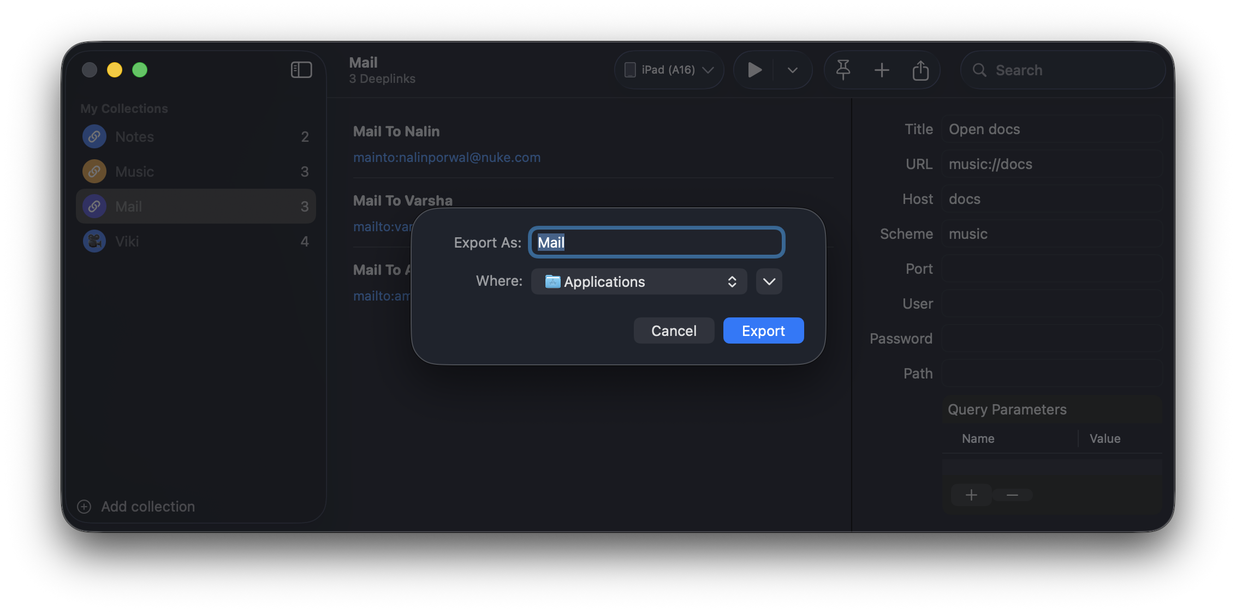Select the Notes collection
Image resolution: width=1236 pixels, height=613 pixels.
[196, 136]
